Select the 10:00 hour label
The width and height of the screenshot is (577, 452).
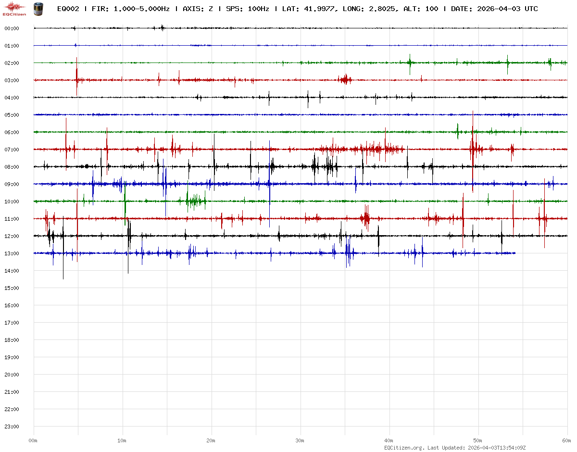click(12, 201)
